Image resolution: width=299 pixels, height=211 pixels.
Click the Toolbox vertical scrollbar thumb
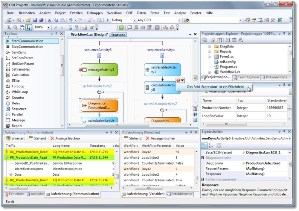[62, 66]
